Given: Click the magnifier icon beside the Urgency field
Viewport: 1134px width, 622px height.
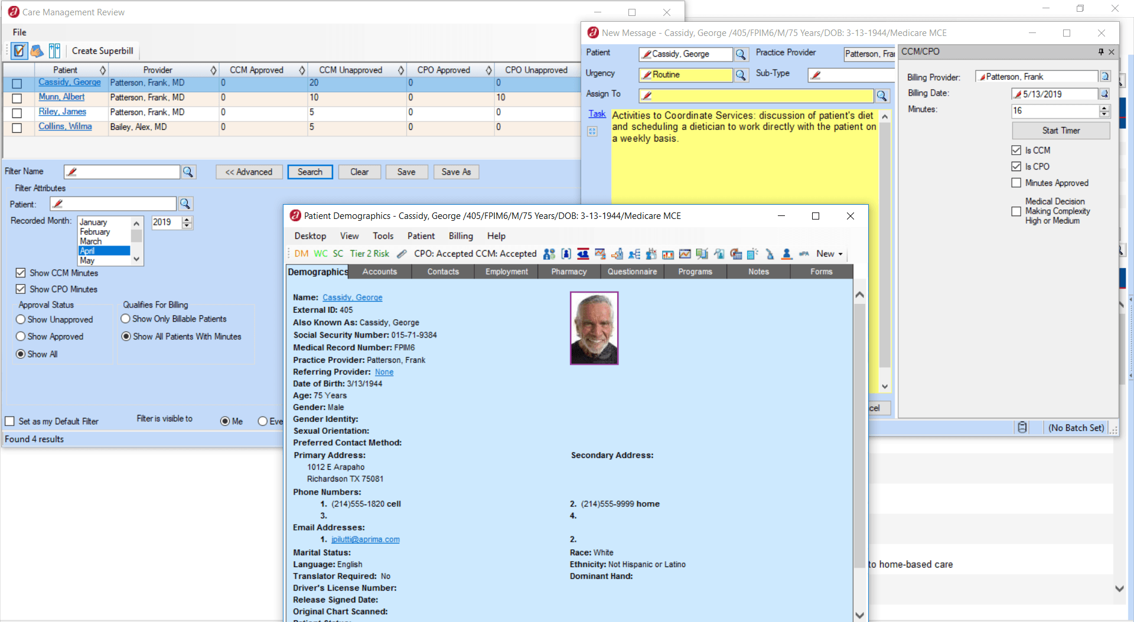Looking at the screenshot, I should 741,75.
